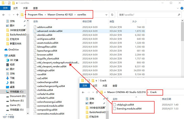Select the advanced render.xdl64 file
This screenshot has height=119, width=184.
click(50, 31)
